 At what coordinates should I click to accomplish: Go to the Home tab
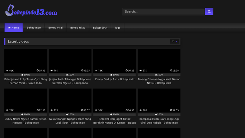(x=14, y=28)
